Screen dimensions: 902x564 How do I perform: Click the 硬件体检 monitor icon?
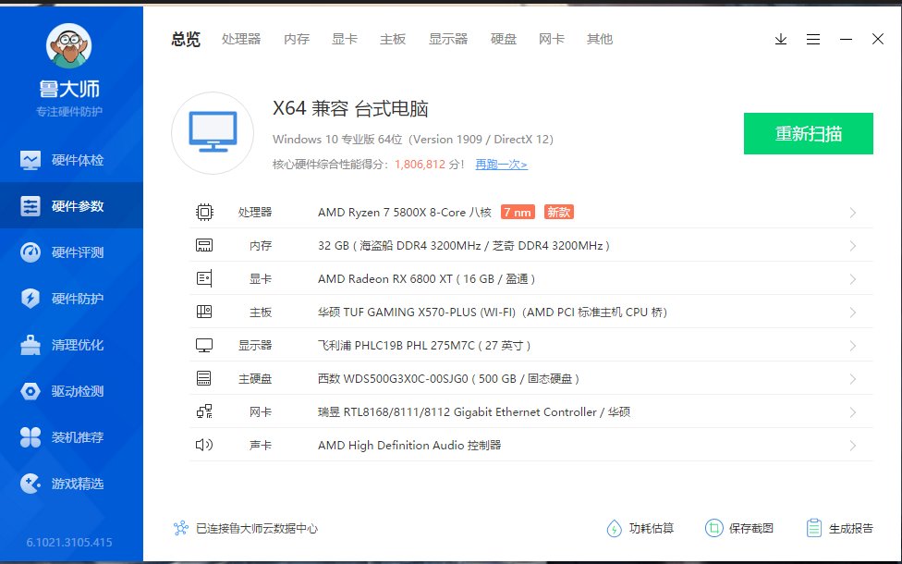click(x=30, y=160)
